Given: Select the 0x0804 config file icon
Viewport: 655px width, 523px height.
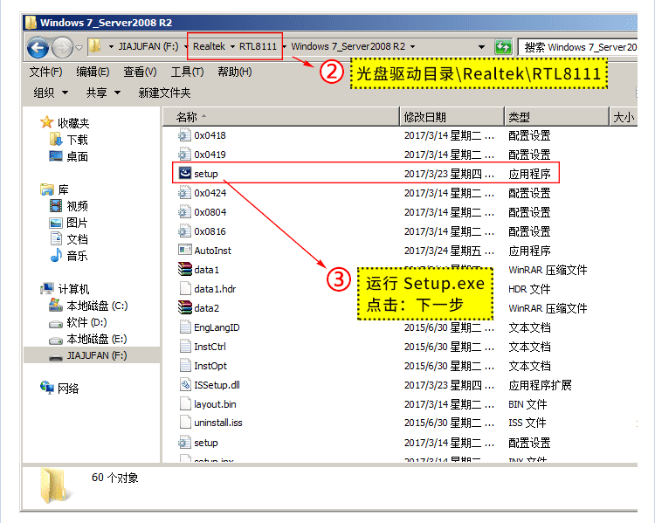Looking at the screenshot, I should (184, 212).
